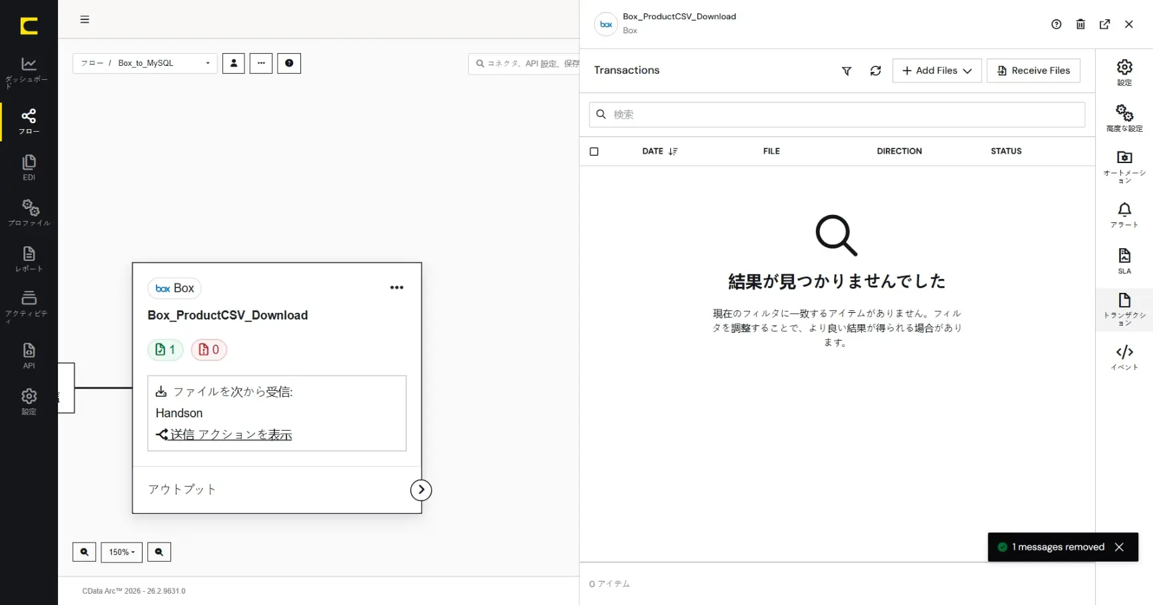The height and width of the screenshot is (605, 1153).
Task: Click the connector and API search box
Action: tap(524, 63)
